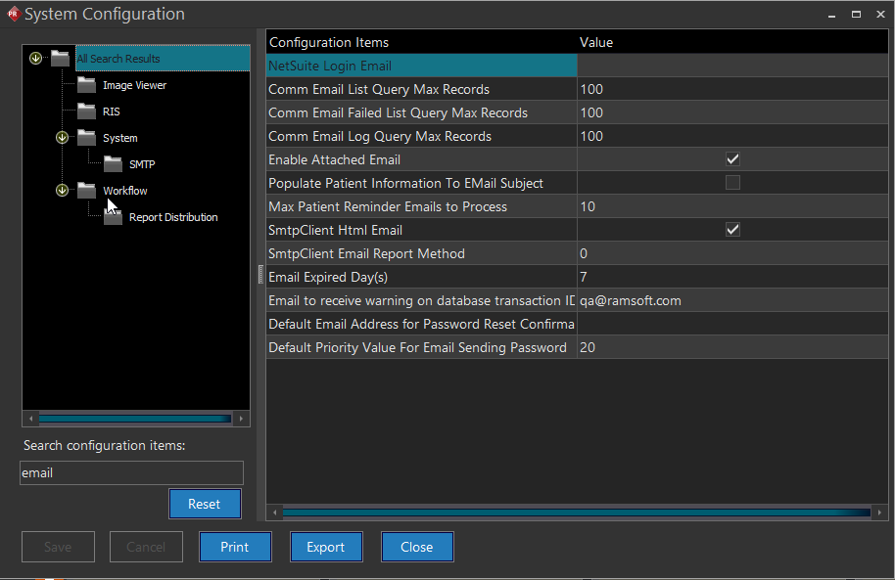Click the Export button
This screenshot has height=580, width=895.
point(326,547)
